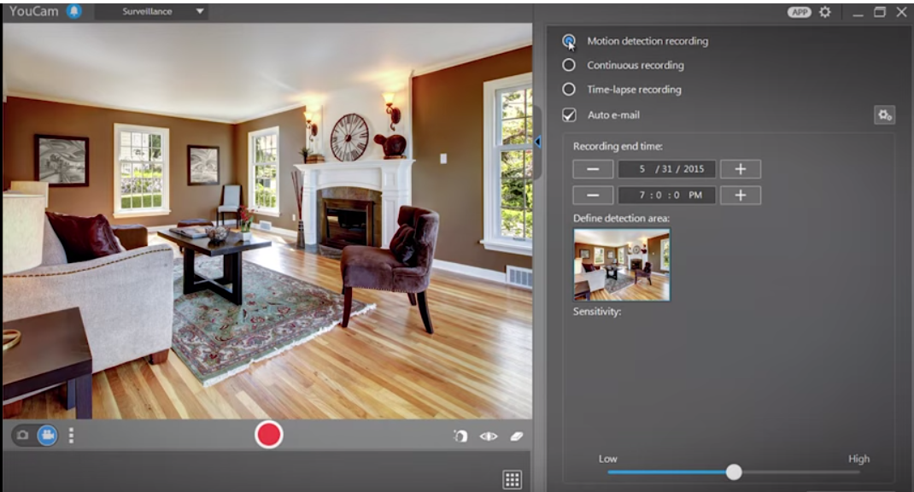This screenshot has width=914, height=492.
Task: Select Motion detection recording option
Action: click(569, 41)
